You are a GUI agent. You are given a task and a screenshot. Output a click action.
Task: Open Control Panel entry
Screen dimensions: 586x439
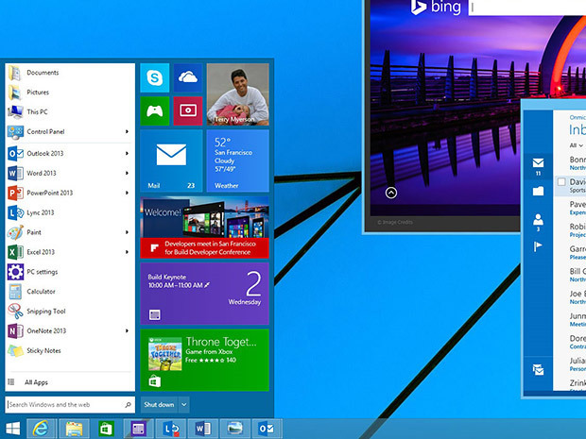point(70,131)
